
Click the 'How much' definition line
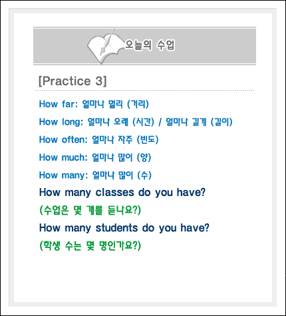point(95,157)
